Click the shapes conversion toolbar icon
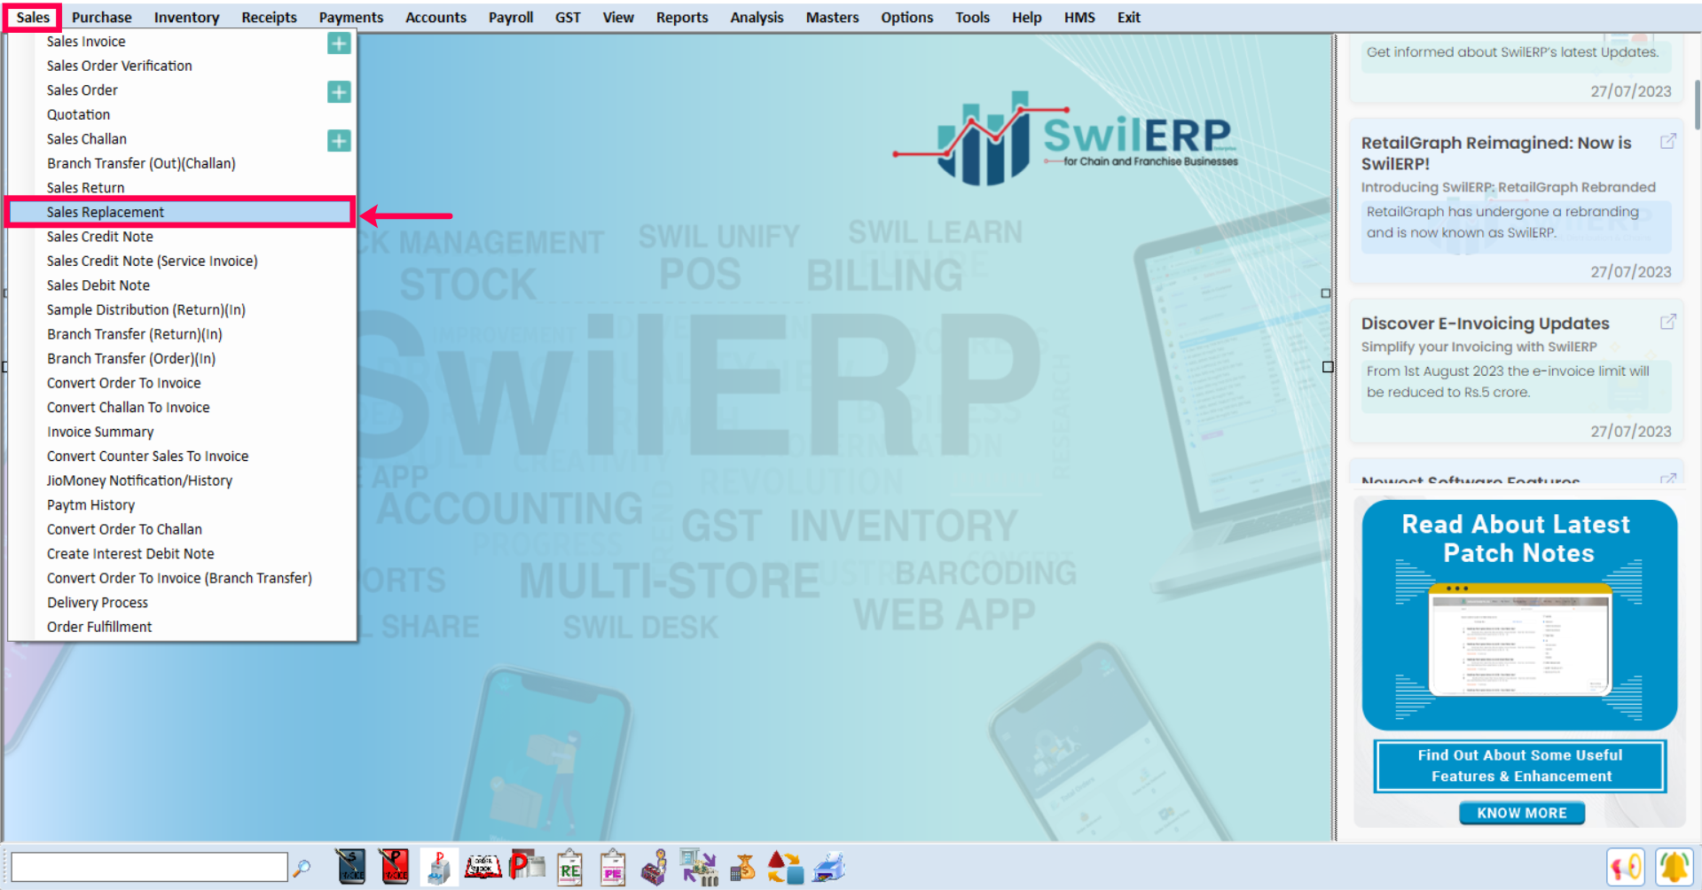Image resolution: width=1702 pixels, height=890 pixels. [785, 867]
